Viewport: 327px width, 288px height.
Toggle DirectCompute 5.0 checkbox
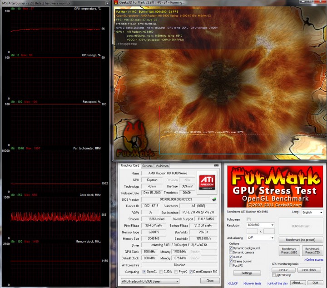coord(191,272)
